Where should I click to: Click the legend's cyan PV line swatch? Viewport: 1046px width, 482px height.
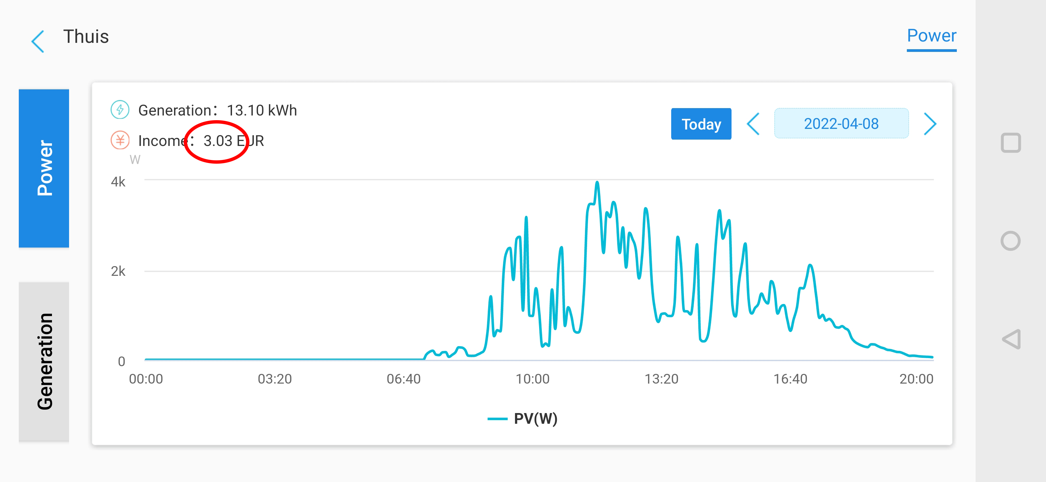click(497, 419)
